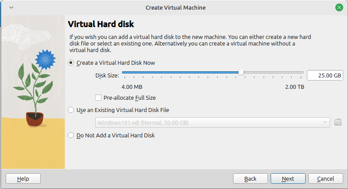Expand the Windows101.vdi disk dropdown
This screenshot has height=189, width=348.
pos(212,122)
